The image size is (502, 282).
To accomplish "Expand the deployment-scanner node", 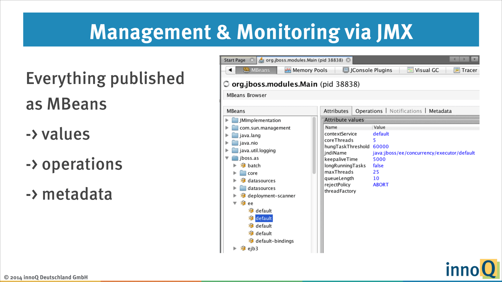I will (235, 196).
